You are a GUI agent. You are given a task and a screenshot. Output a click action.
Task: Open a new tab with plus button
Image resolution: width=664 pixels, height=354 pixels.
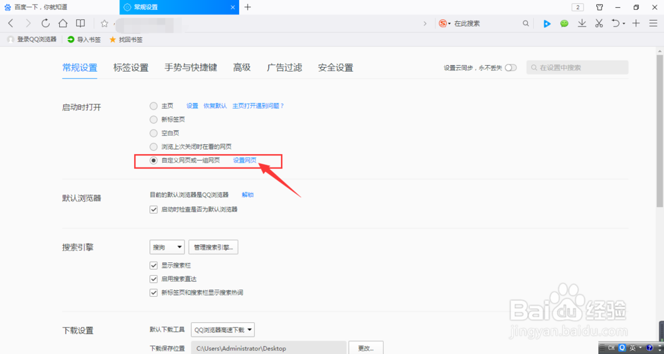248,7
